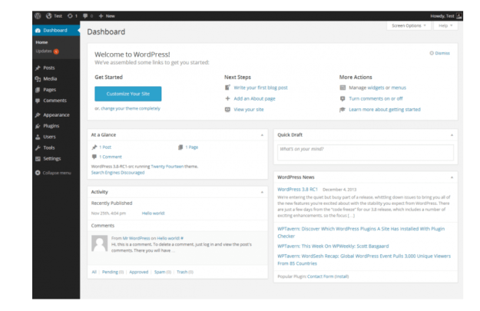The image size is (480, 311).
Task: Click the graduation cap learn-more icon
Action: [343, 110]
